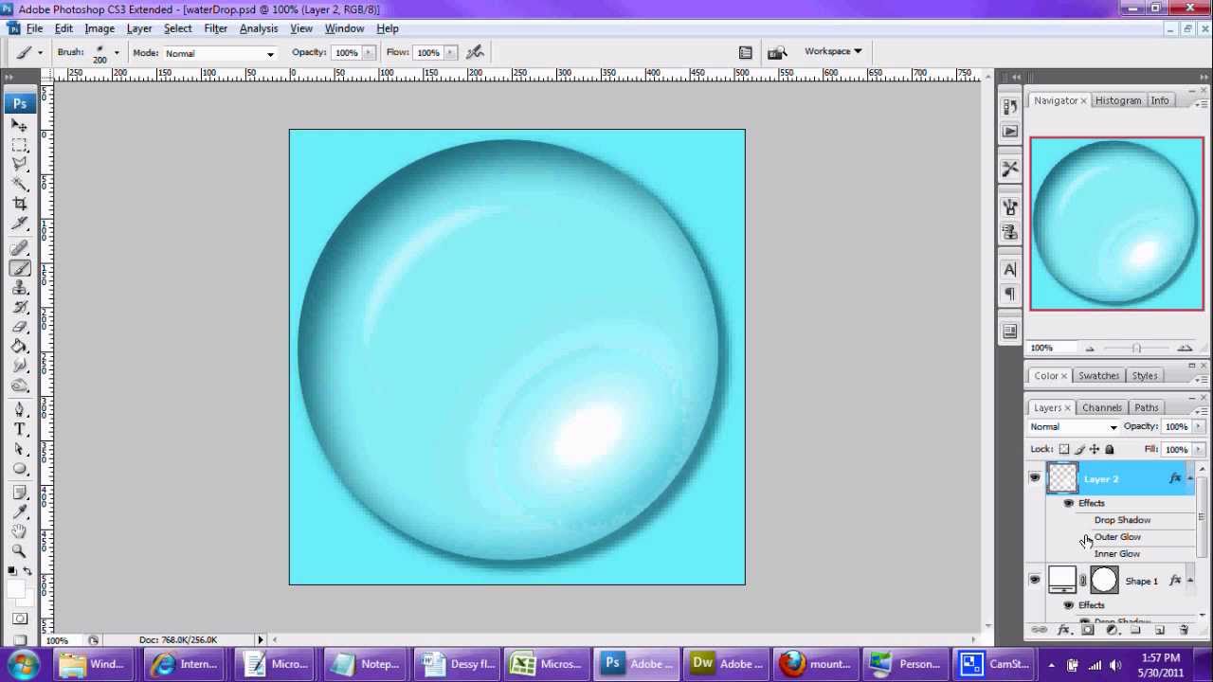Hide Layer 2 using its eye icon
The image size is (1213, 682).
click(x=1035, y=478)
